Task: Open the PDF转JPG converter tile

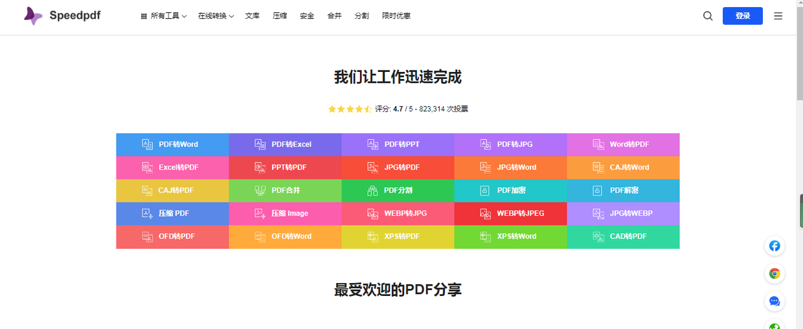Action: 510,144
